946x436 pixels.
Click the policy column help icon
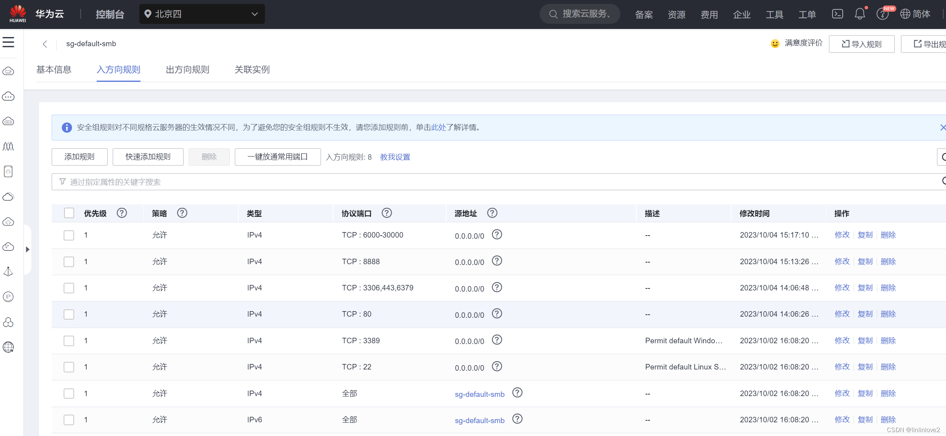pos(182,213)
